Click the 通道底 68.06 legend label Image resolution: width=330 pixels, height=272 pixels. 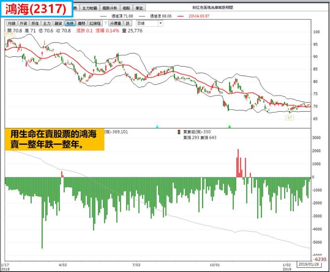point(161,16)
